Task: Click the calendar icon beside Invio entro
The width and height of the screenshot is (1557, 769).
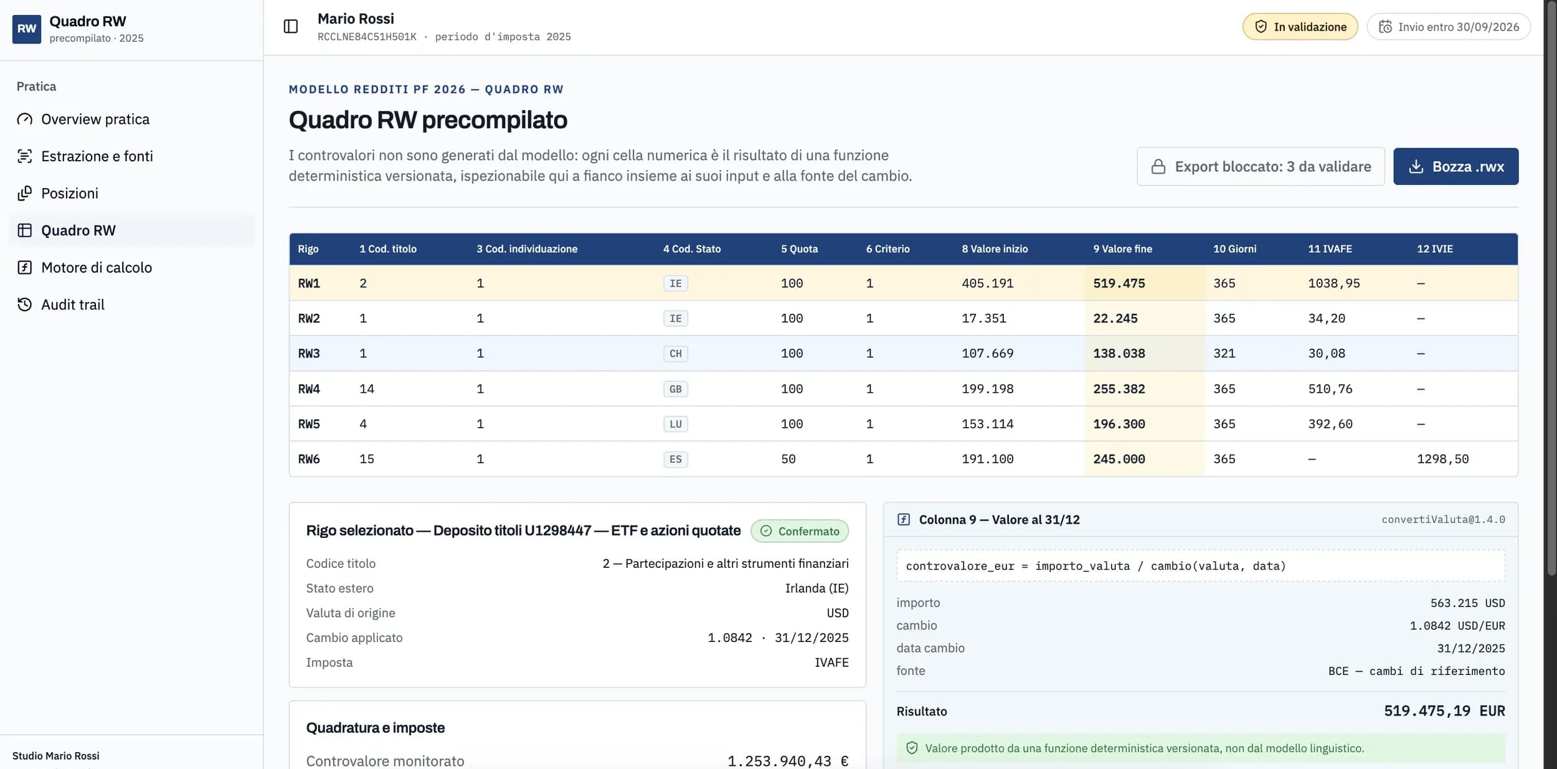Action: tap(1385, 27)
